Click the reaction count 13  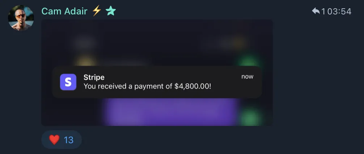[69, 140]
